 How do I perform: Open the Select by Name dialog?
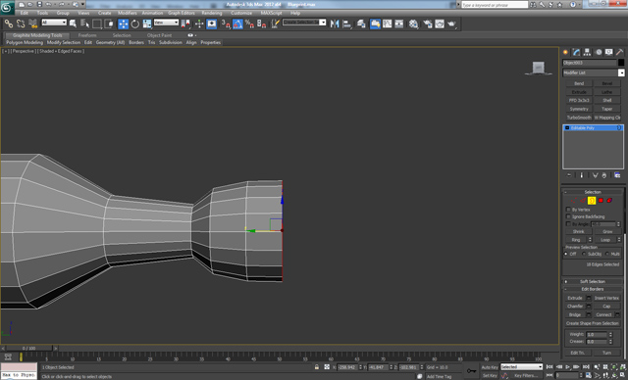tap(85, 24)
